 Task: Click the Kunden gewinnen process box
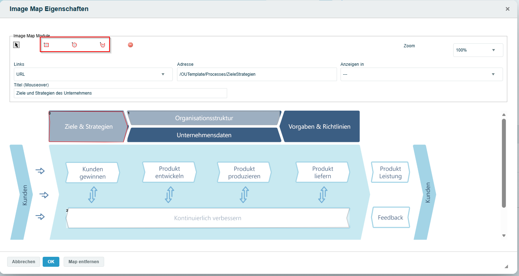[92, 172]
